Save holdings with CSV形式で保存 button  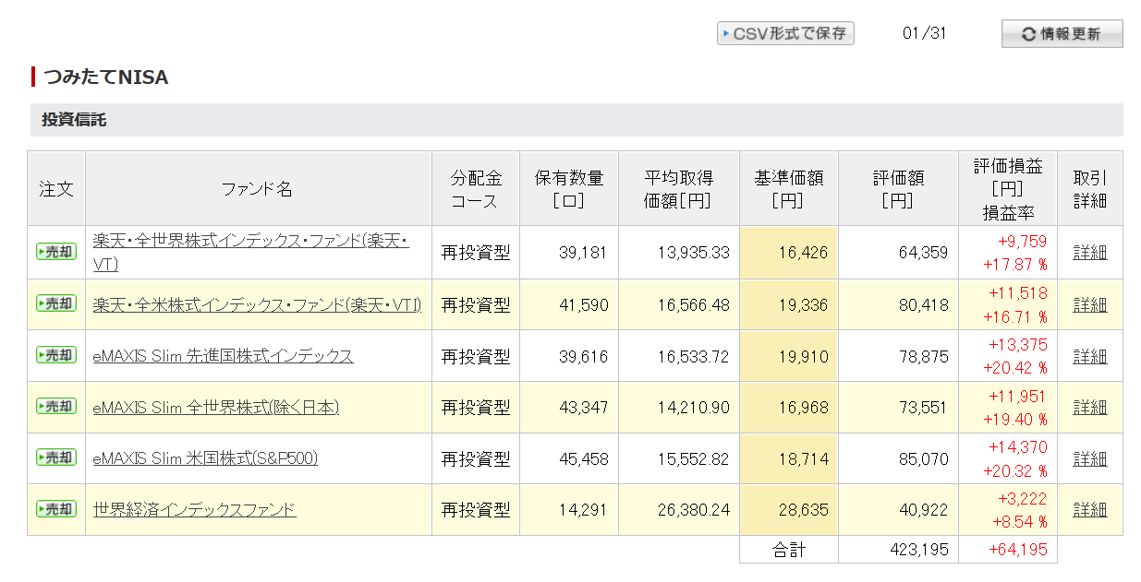coord(785,33)
